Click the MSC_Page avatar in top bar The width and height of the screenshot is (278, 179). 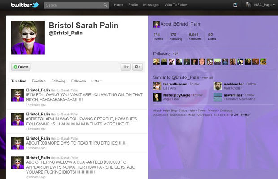[248, 5]
